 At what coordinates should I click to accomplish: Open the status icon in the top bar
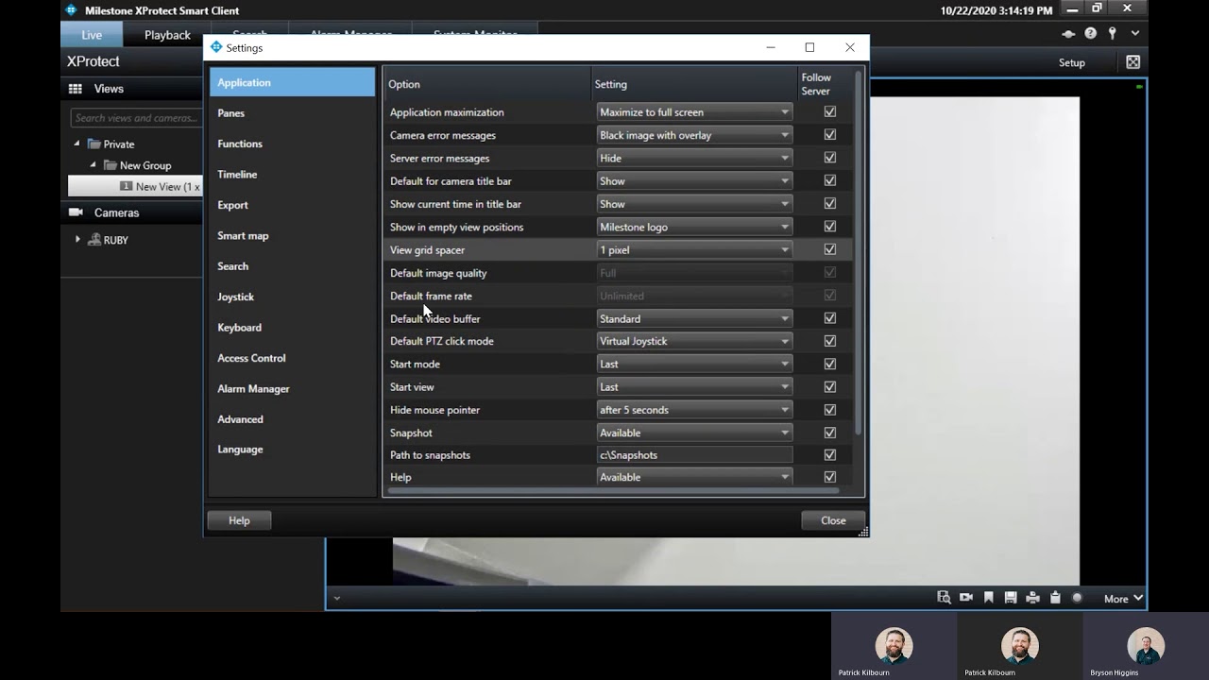pyautogui.click(x=1068, y=33)
